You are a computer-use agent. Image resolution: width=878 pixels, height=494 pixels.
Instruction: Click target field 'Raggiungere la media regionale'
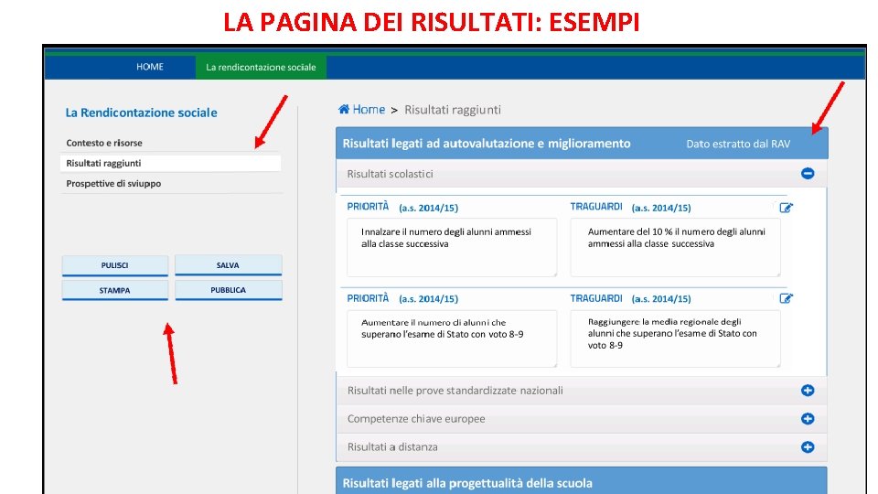coord(675,338)
